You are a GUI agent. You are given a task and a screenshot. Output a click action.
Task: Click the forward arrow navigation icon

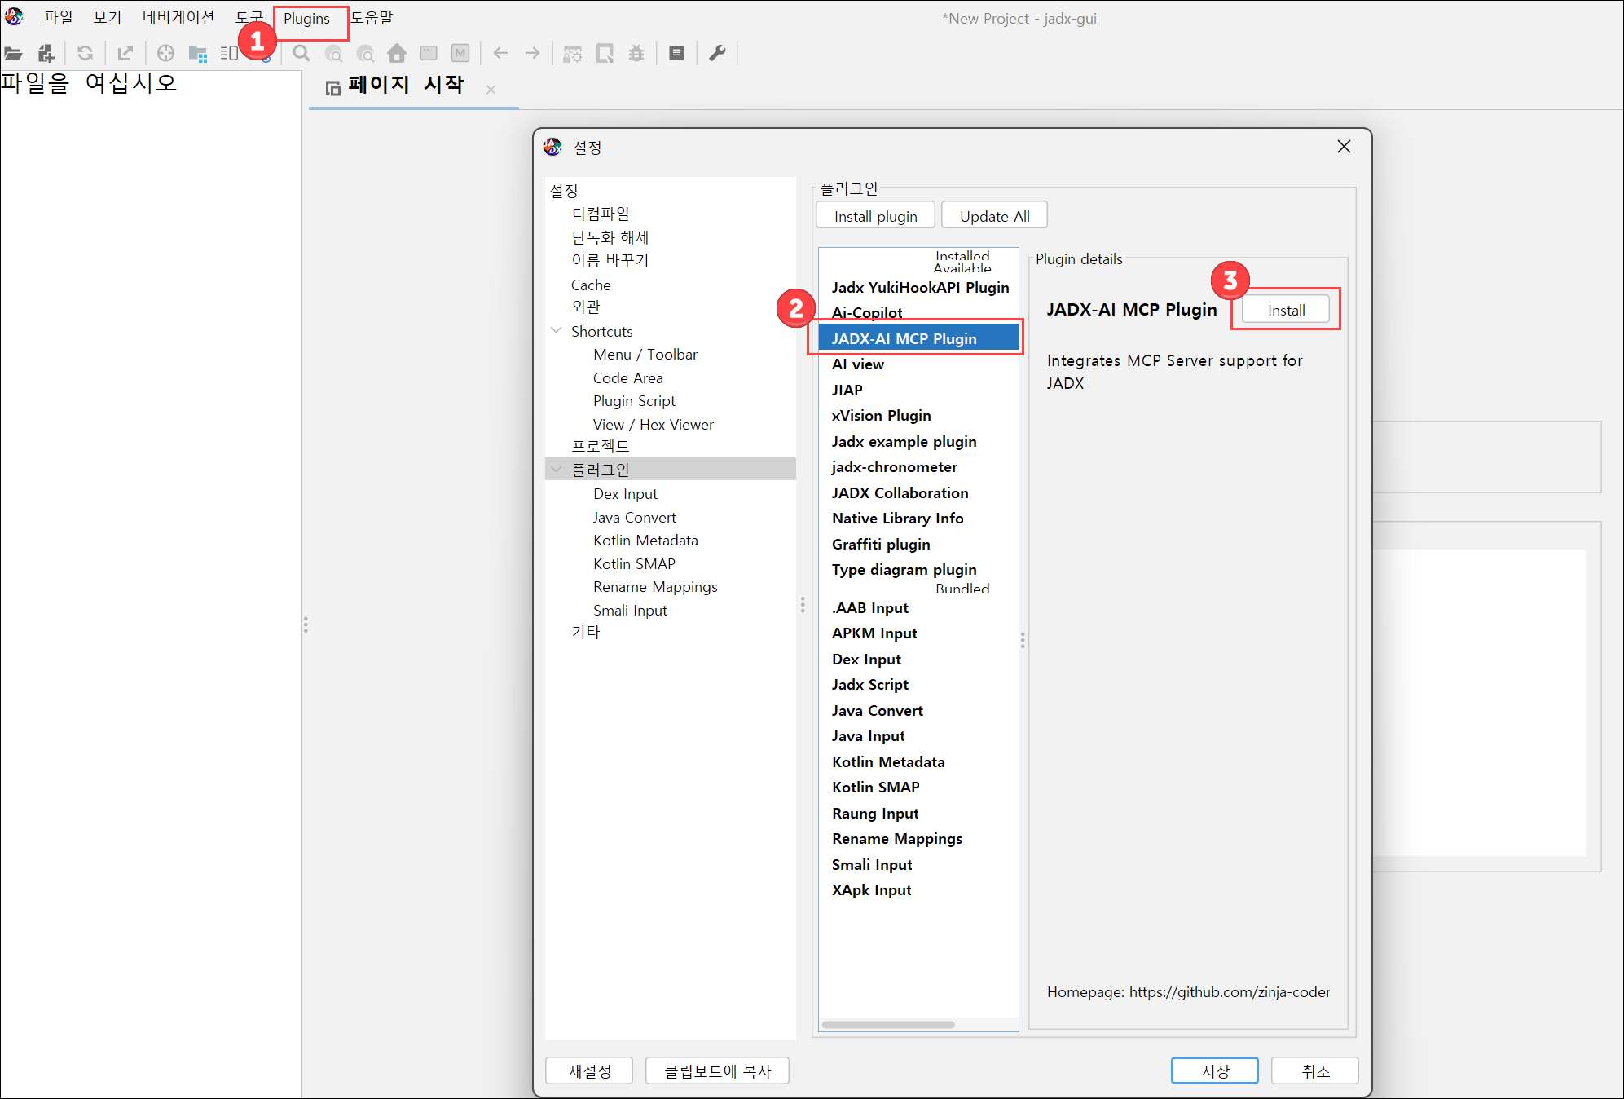click(532, 54)
